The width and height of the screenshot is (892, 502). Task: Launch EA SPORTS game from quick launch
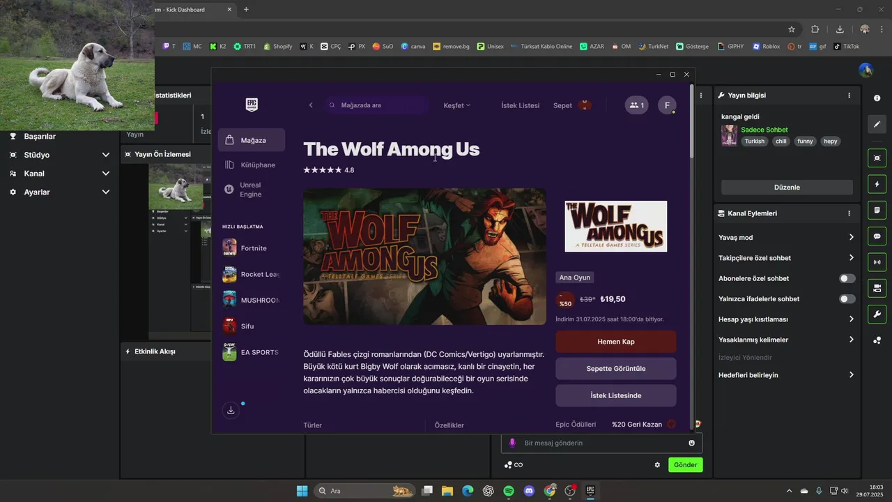252,352
